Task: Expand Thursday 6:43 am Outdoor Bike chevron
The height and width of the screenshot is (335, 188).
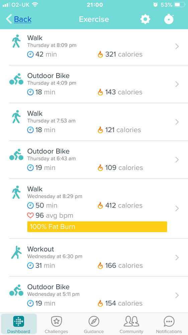Action: coord(177,160)
